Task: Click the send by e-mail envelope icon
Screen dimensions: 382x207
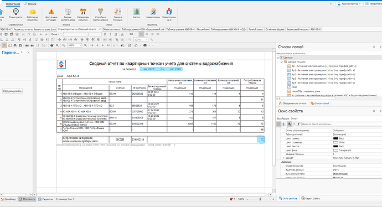Action: (x=145, y=45)
